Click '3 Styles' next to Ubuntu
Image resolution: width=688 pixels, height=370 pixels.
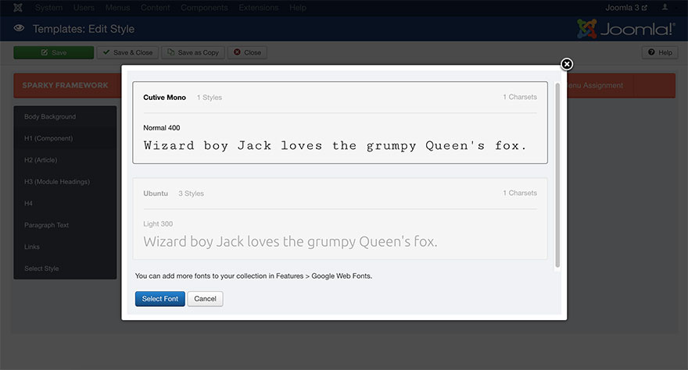click(x=191, y=194)
